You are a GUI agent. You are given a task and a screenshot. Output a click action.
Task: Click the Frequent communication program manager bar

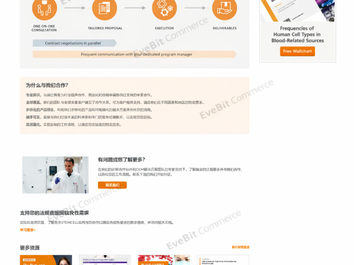tap(135, 54)
